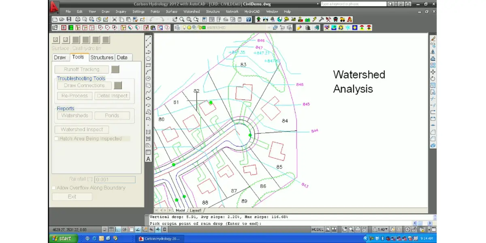Screen dimensions: 486x243
Task: Click the Windows start button
Action: (64, 239)
